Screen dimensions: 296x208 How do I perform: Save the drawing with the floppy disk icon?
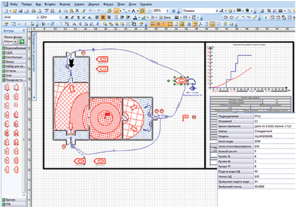click(20, 11)
